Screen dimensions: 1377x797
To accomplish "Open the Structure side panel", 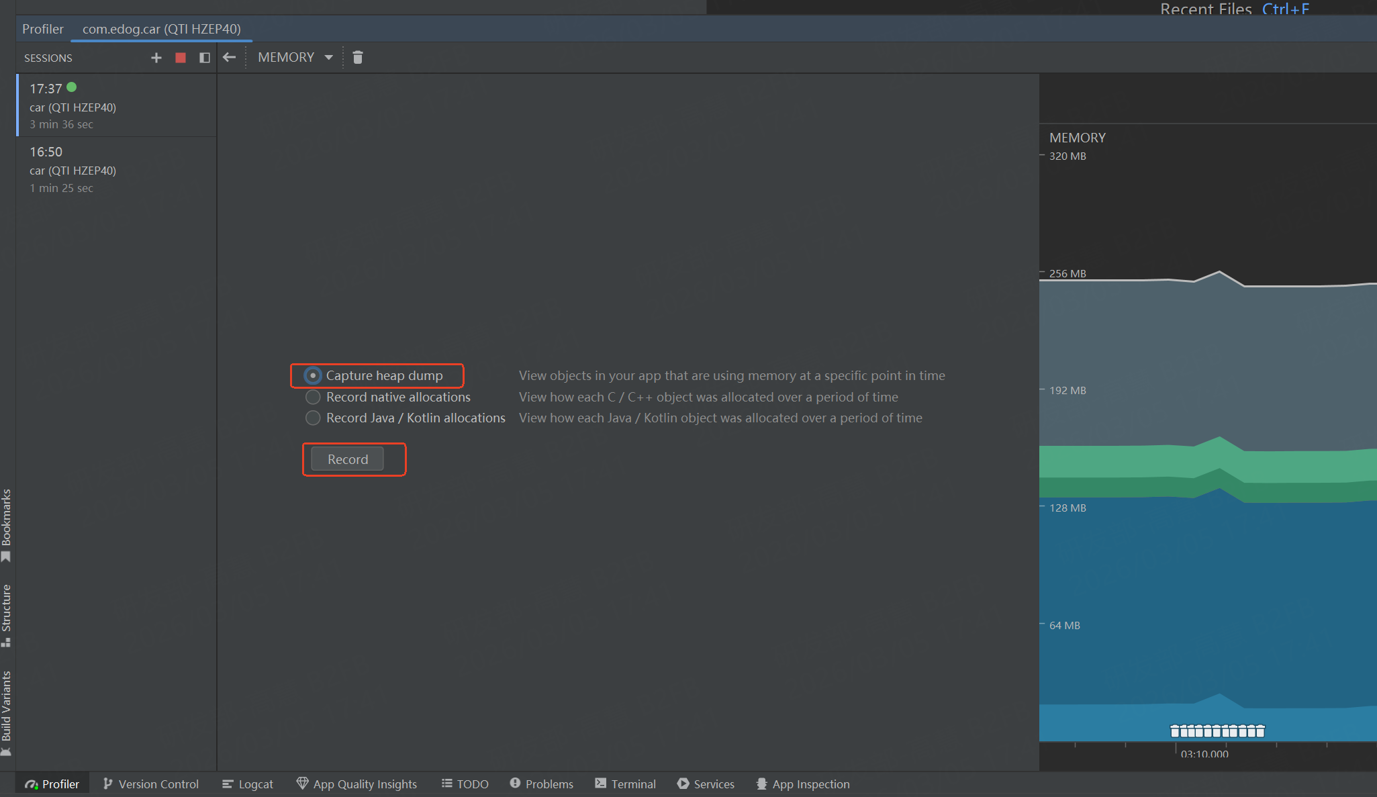I will (x=7, y=615).
